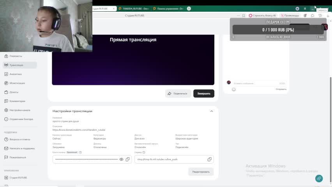Viewport: 332px width, 187px height.
Task: End the stream with Завершить button
Action: pos(204,93)
